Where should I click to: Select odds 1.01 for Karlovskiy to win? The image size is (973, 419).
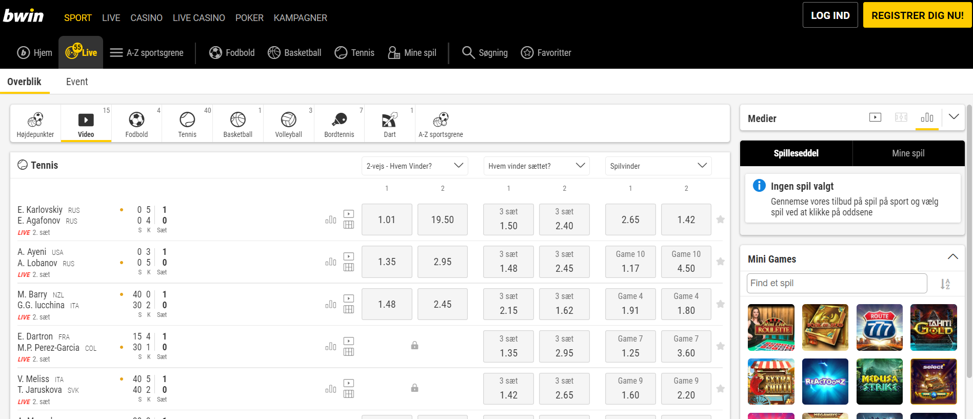click(x=387, y=220)
